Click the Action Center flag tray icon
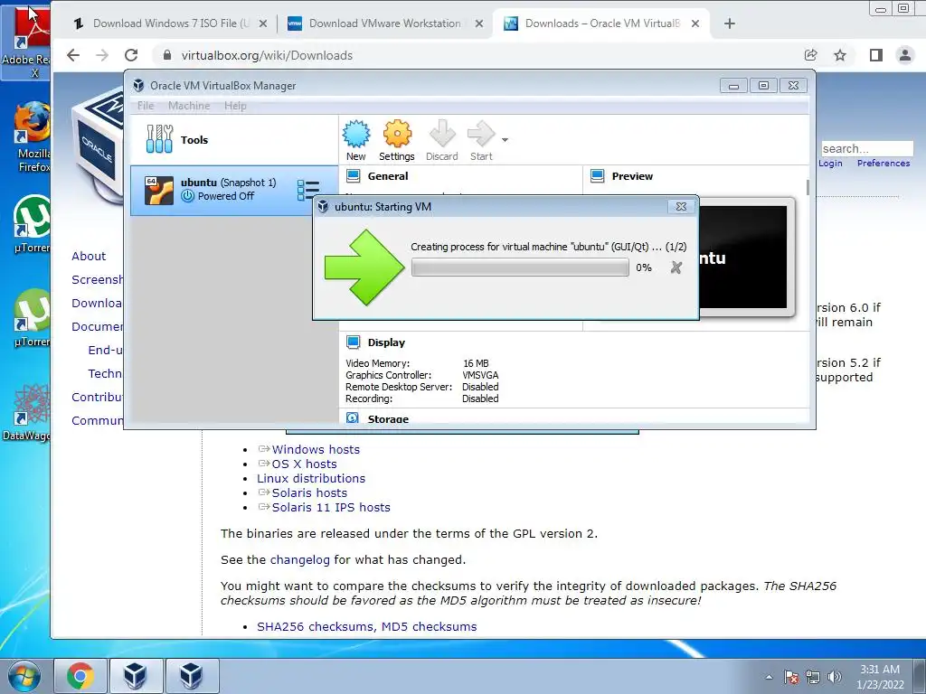This screenshot has height=694, width=926. point(791,677)
